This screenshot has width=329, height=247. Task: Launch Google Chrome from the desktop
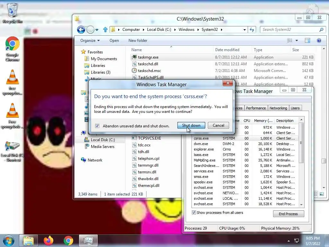(12, 49)
